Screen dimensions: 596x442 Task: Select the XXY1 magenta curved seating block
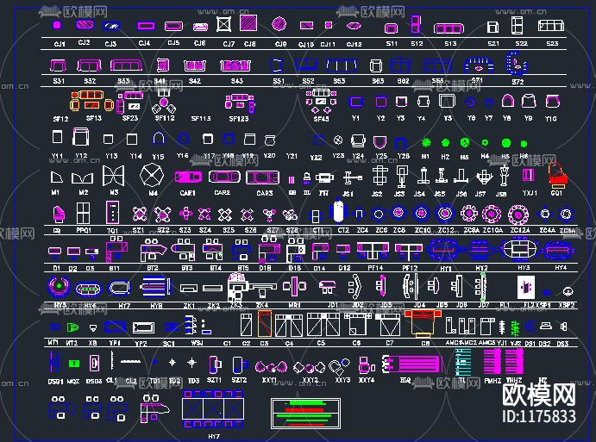point(271,367)
